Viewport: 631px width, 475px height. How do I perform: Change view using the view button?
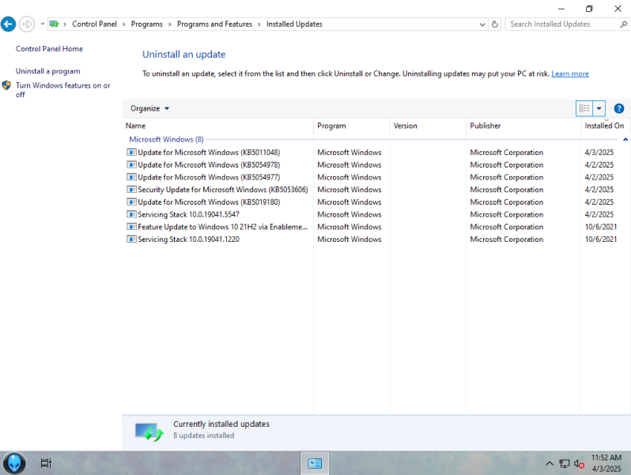click(x=584, y=108)
